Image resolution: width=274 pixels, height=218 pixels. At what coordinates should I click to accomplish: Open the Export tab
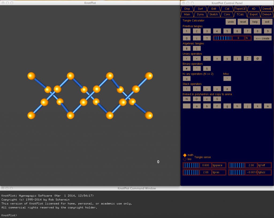click(x=254, y=14)
